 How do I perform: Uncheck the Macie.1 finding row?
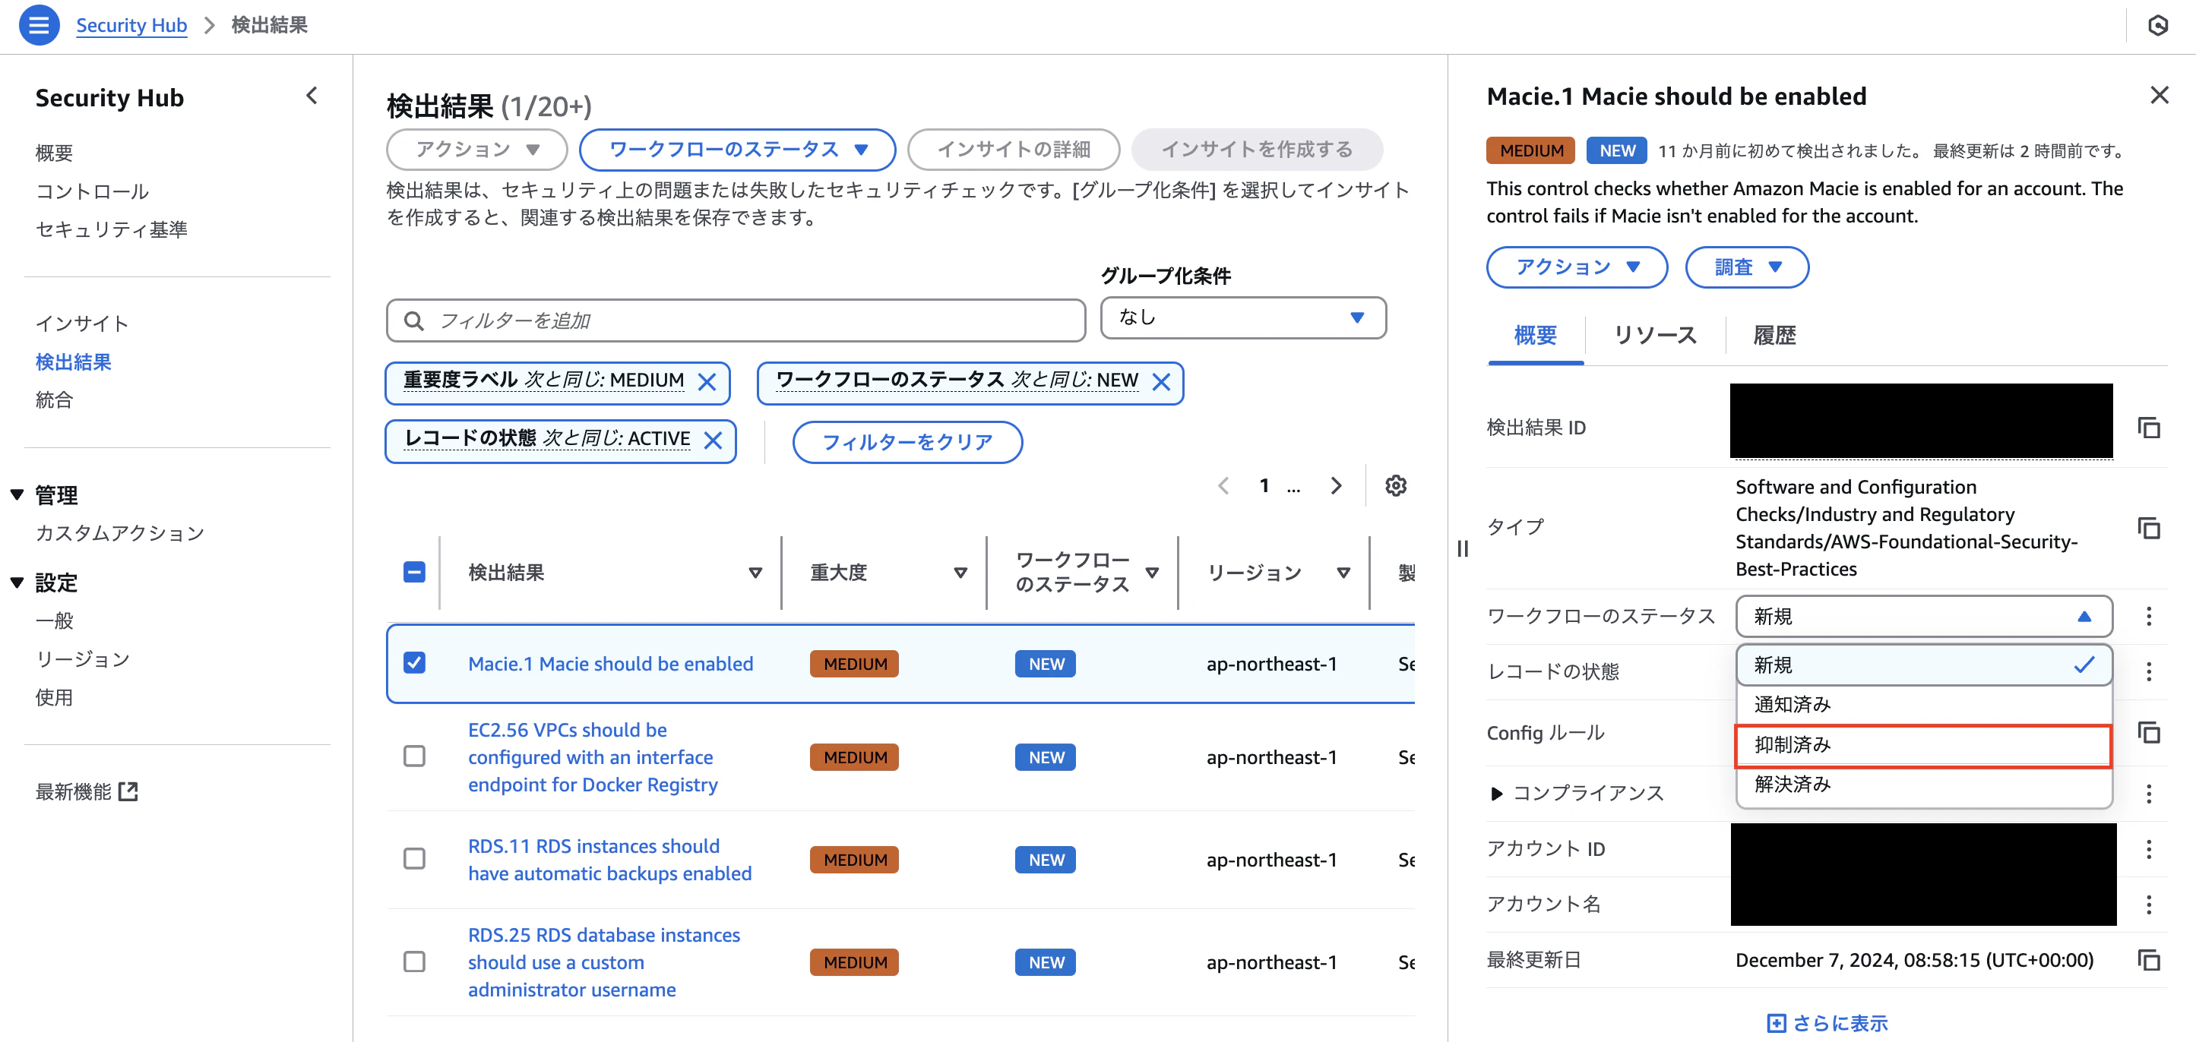click(414, 663)
